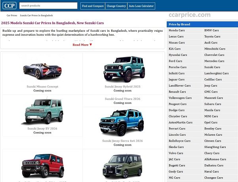
Task: Select AlfaRomeo Cars brand
Action: pyautogui.click(x=215, y=159)
